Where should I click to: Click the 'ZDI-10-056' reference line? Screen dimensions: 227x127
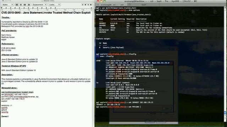(x=6, y=50)
